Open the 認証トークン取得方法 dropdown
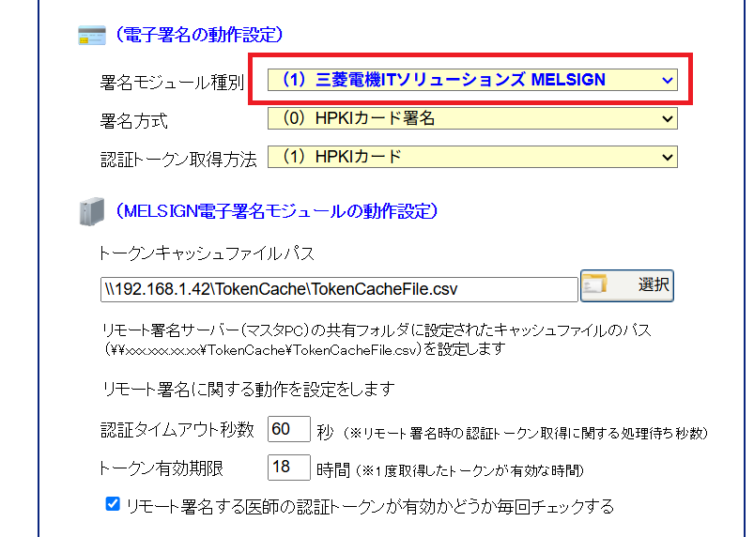 click(x=472, y=157)
